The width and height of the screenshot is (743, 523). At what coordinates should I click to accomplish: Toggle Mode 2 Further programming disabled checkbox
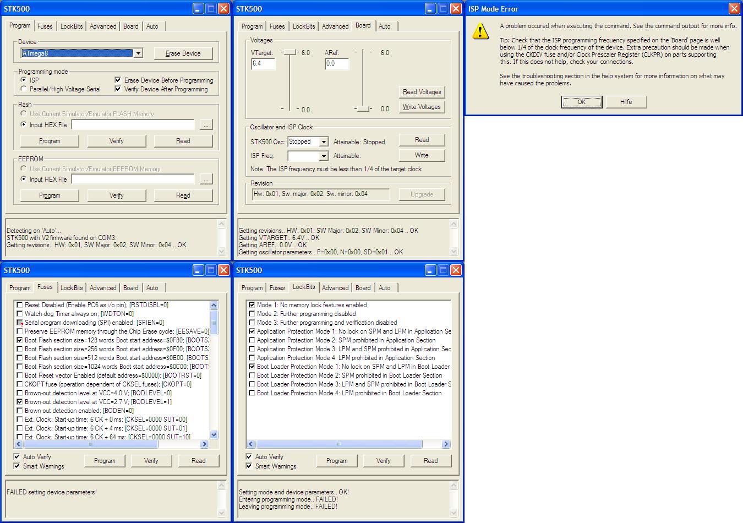252,314
